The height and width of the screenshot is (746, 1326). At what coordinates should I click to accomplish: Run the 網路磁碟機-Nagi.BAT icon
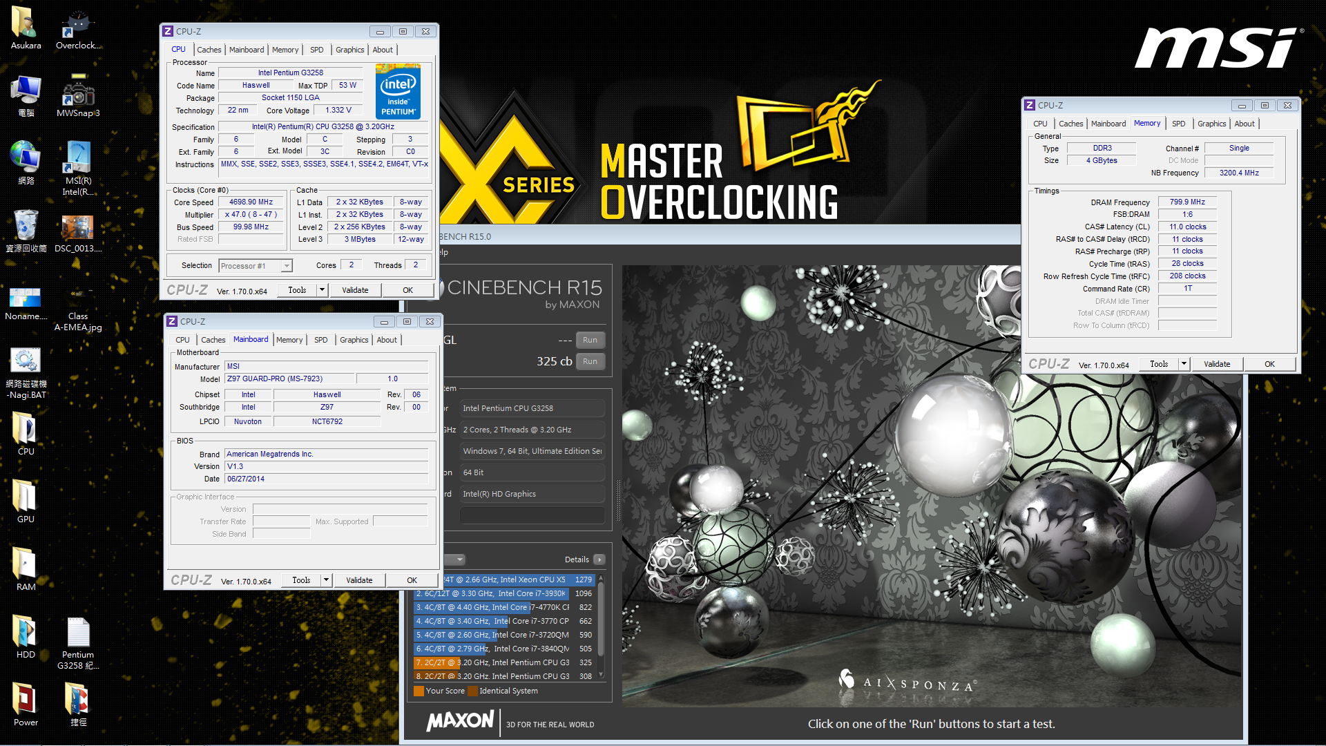(26, 373)
